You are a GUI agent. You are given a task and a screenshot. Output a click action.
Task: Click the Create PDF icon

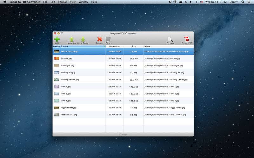(187, 39)
